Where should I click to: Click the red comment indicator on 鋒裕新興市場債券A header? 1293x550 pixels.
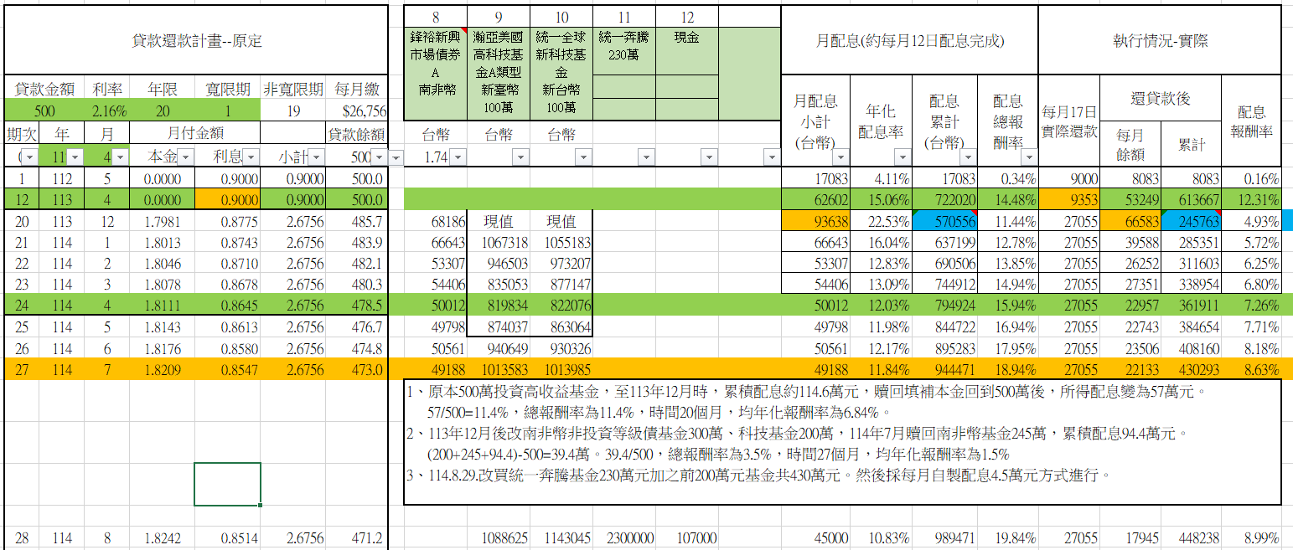pos(465,29)
